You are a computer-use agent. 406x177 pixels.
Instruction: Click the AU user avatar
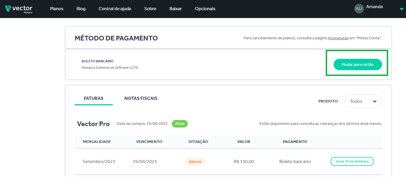point(359,8)
